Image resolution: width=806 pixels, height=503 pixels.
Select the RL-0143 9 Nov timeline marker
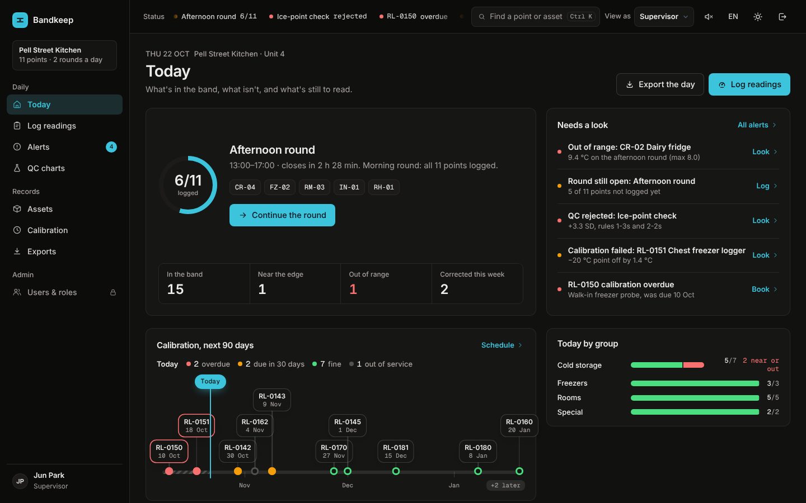(x=272, y=400)
